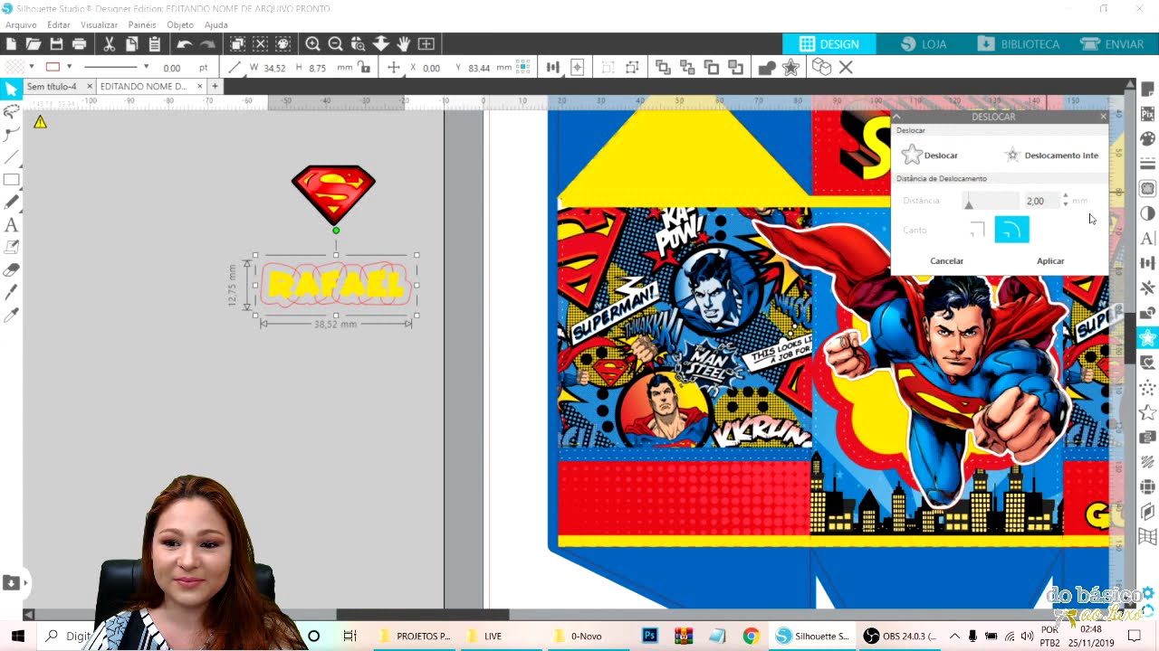Choose the Deslocar offset mode

coord(930,156)
